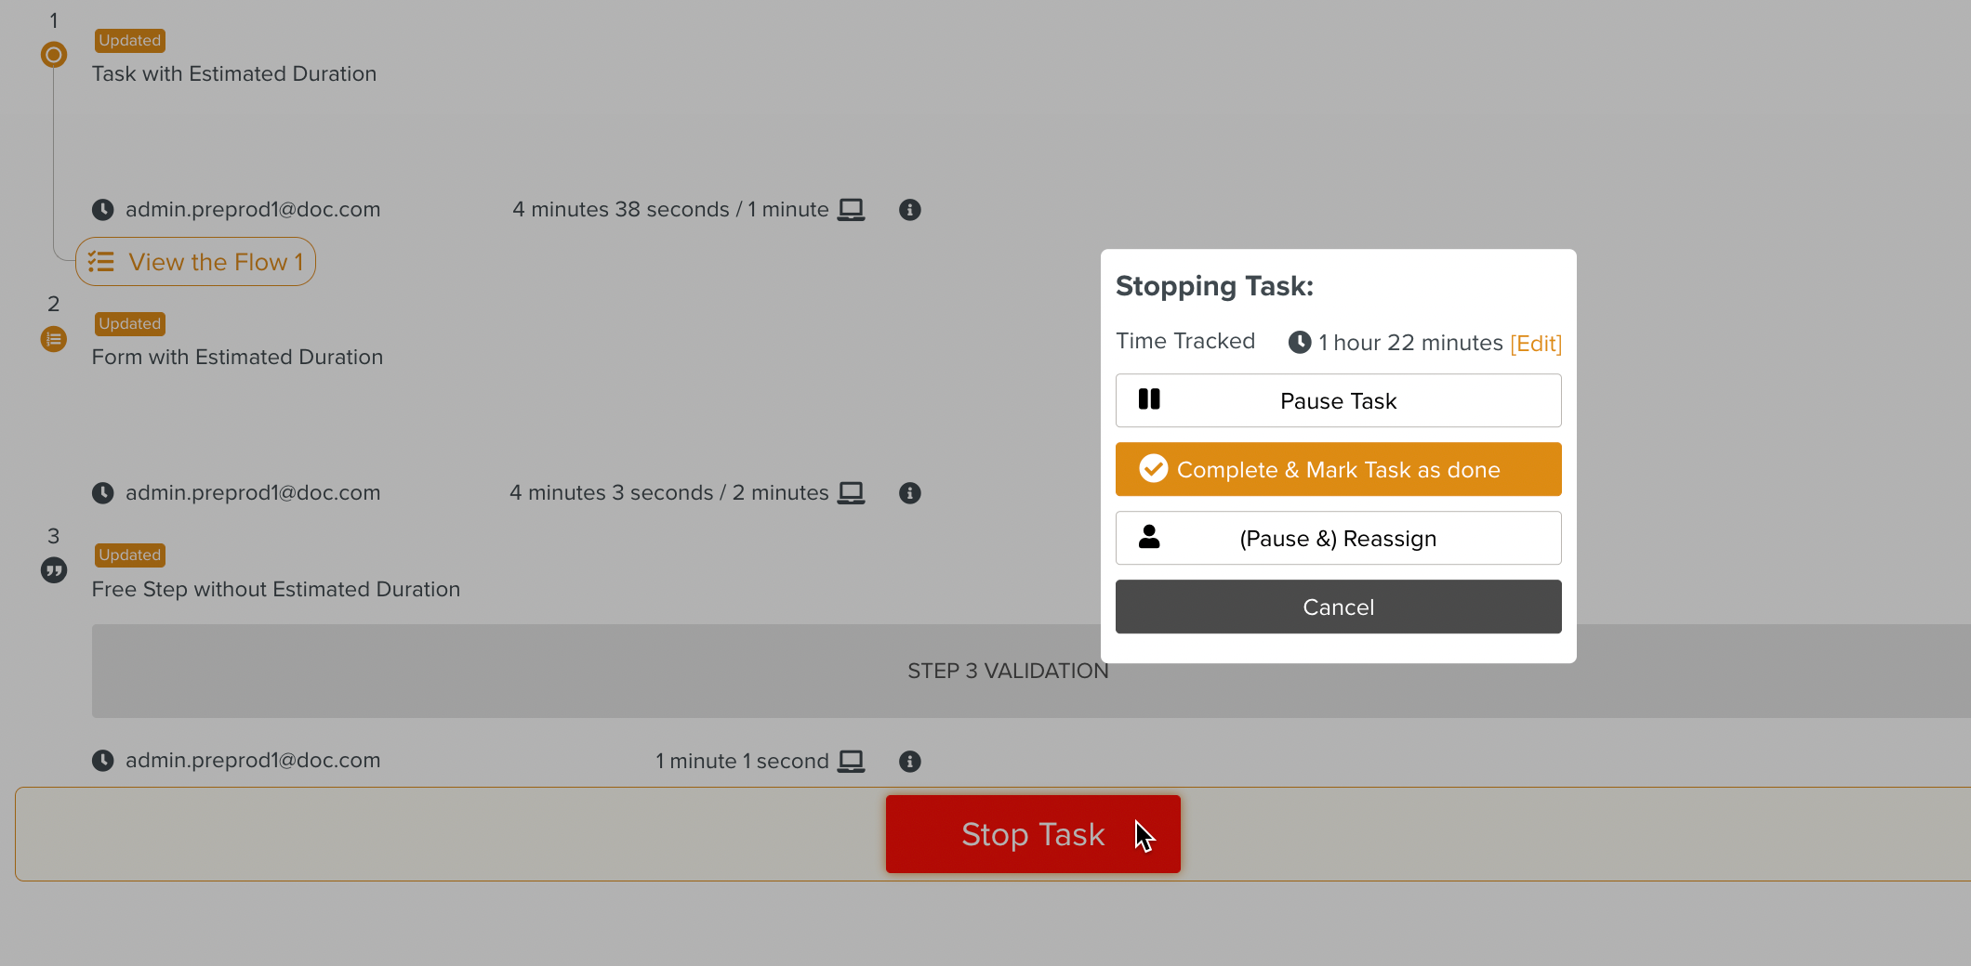The width and height of the screenshot is (1971, 966).
Task: Edit the tracked time via [Edit] link
Action: pos(1535,344)
